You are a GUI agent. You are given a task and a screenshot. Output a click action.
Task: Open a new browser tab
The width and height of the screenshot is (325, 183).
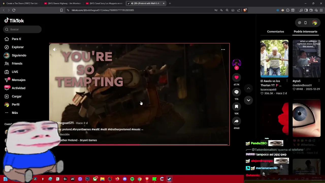(170, 3)
